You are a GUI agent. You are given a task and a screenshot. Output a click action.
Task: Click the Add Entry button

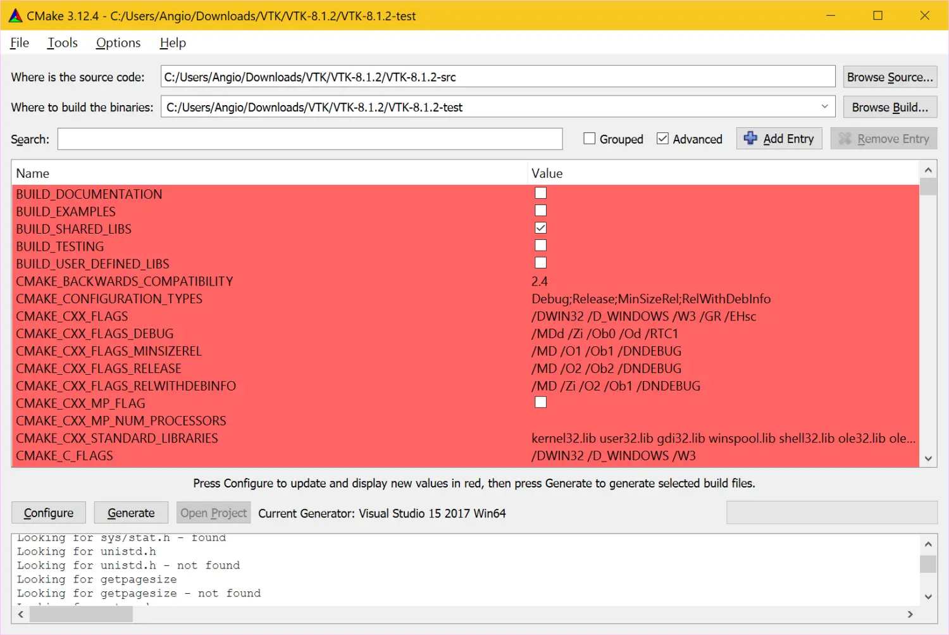(779, 139)
